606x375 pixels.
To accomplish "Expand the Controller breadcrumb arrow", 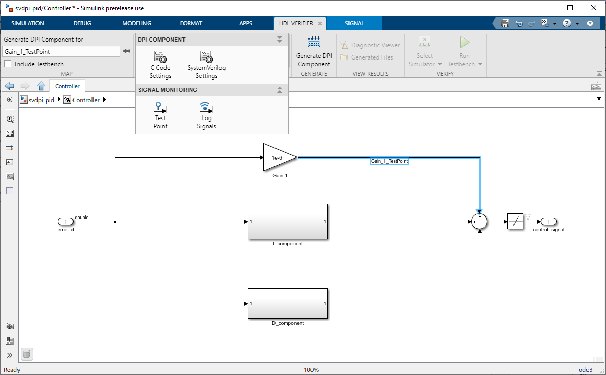I will click(x=104, y=100).
